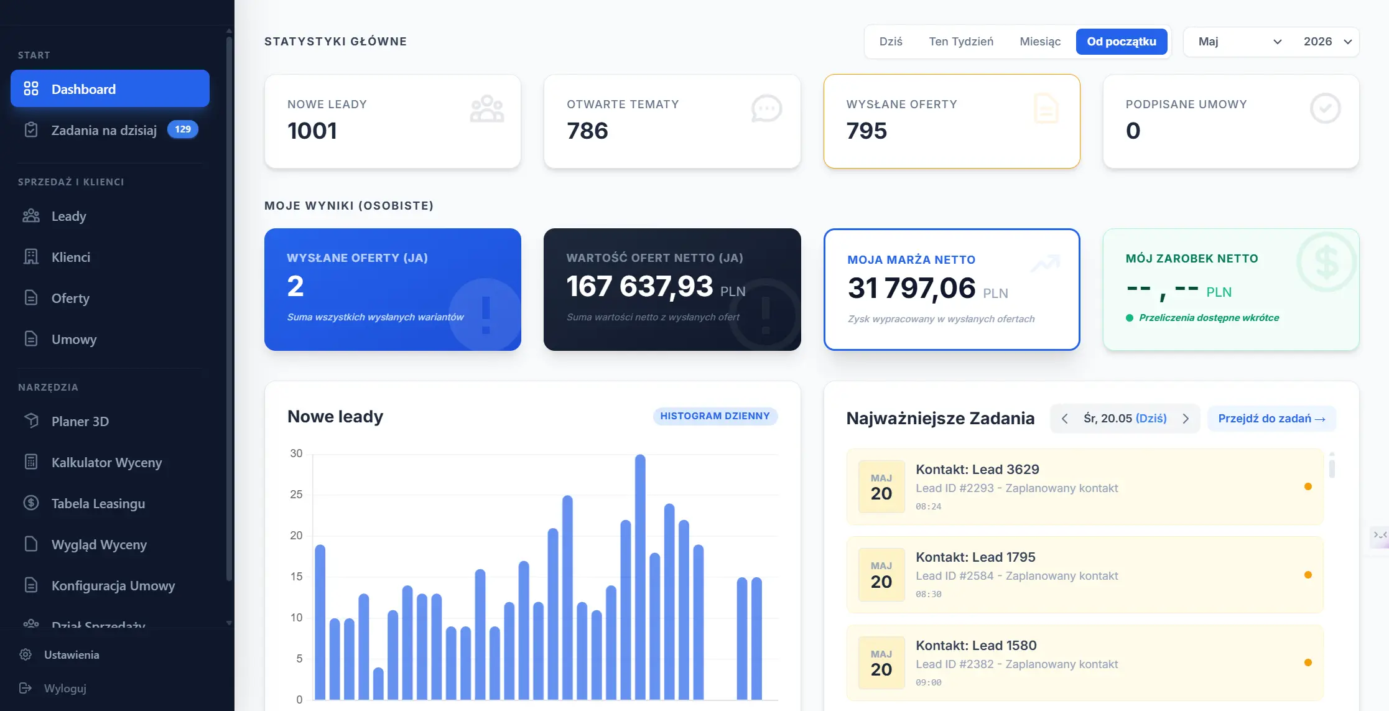
Task: Open Konfiguracja Umowy tool
Action: pos(110,585)
